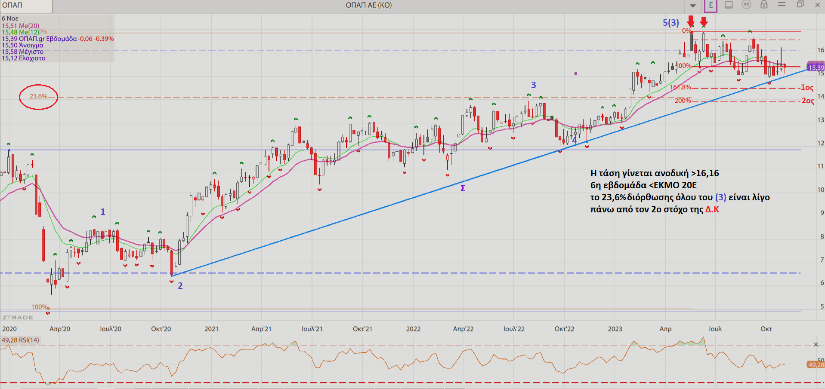Click the Απρ'20 time axis label
The height and width of the screenshot is (389, 825).
pos(60,329)
